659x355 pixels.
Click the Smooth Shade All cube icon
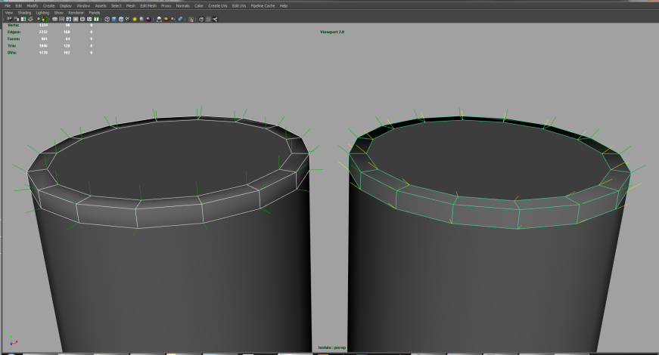point(114,18)
